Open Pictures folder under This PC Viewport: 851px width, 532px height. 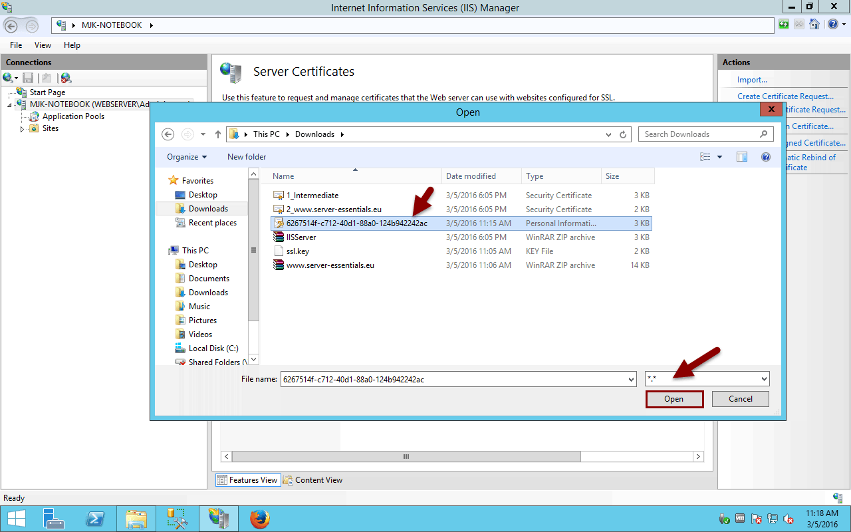pyautogui.click(x=202, y=321)
